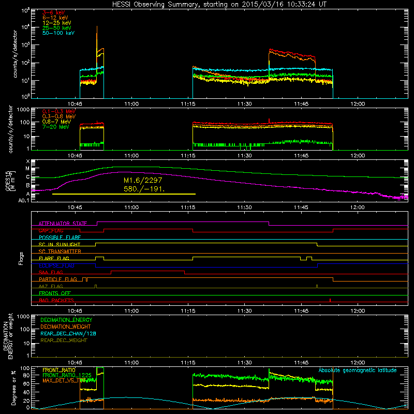Click the 12-25 keV legend entry
This screenshot has height=414, width=414.
(57, 23)
